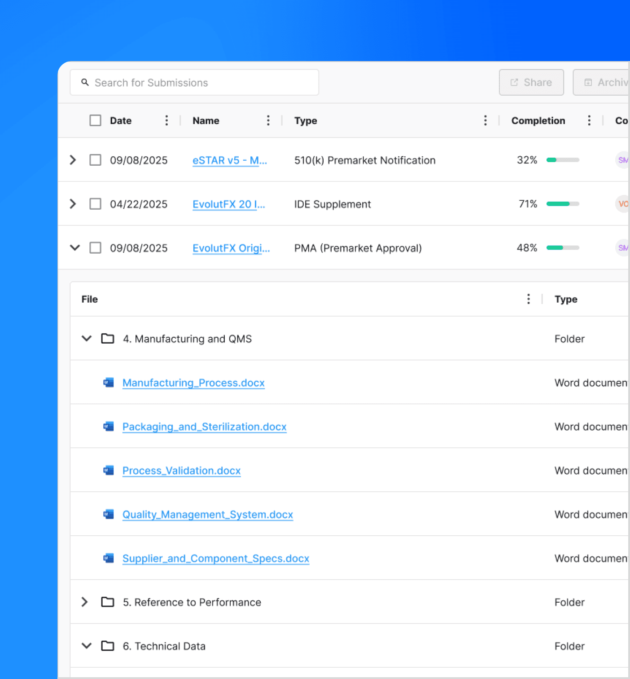Click the Word icon for Supplier_and_Component_Specs.docx
The height and width of the screenshot is (679, 630).
(109, 558)
